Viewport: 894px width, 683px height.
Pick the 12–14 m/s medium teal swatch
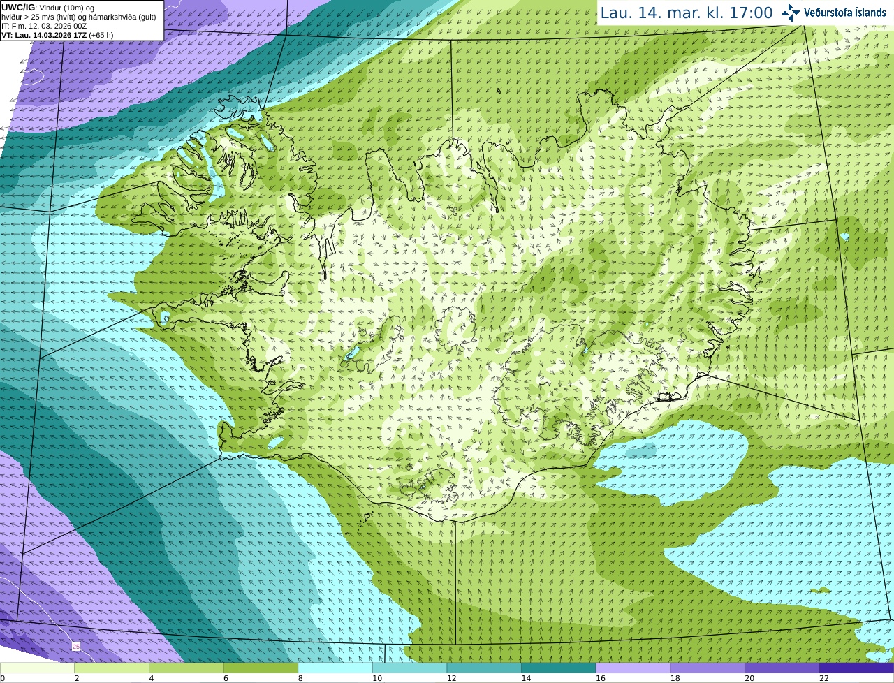[484, 668]
